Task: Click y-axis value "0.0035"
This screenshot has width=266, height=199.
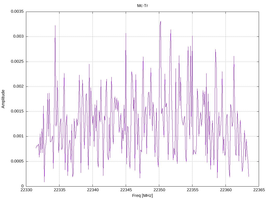Action: (x=17, y=11)
